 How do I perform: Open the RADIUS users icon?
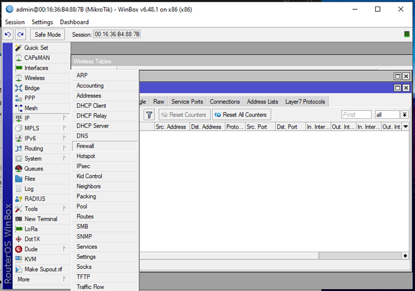point(19,198)
